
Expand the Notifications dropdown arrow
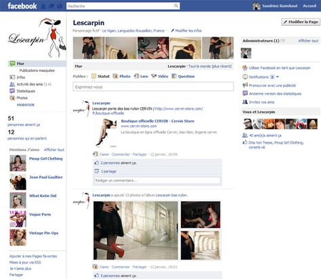pos(278,77)
